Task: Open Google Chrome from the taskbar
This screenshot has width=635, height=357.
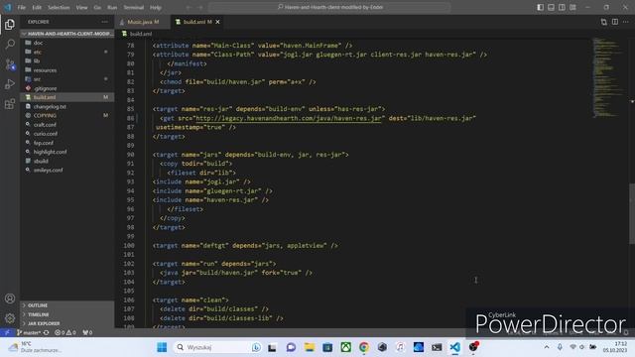Action: (x=364, y=347)
